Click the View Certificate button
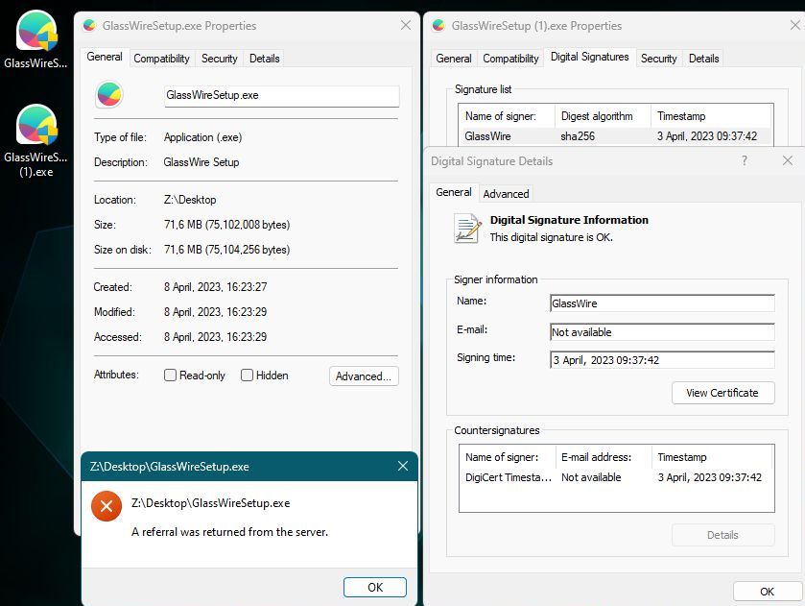The image size is (805, 606). tap(722, 393)
